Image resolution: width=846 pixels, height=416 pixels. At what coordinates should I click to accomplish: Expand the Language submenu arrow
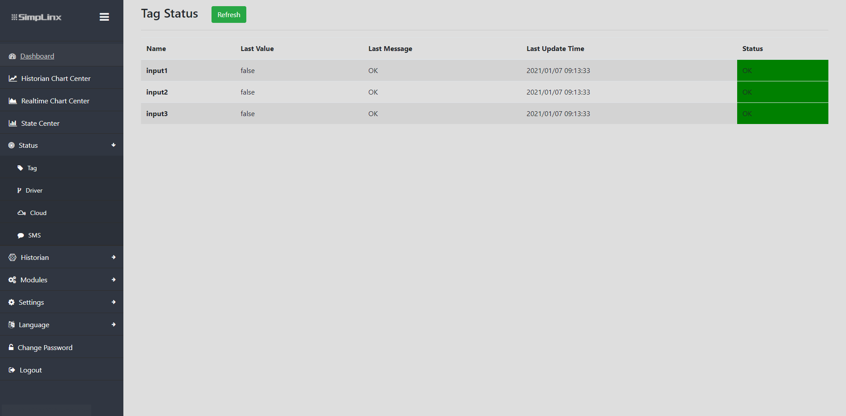114,325
